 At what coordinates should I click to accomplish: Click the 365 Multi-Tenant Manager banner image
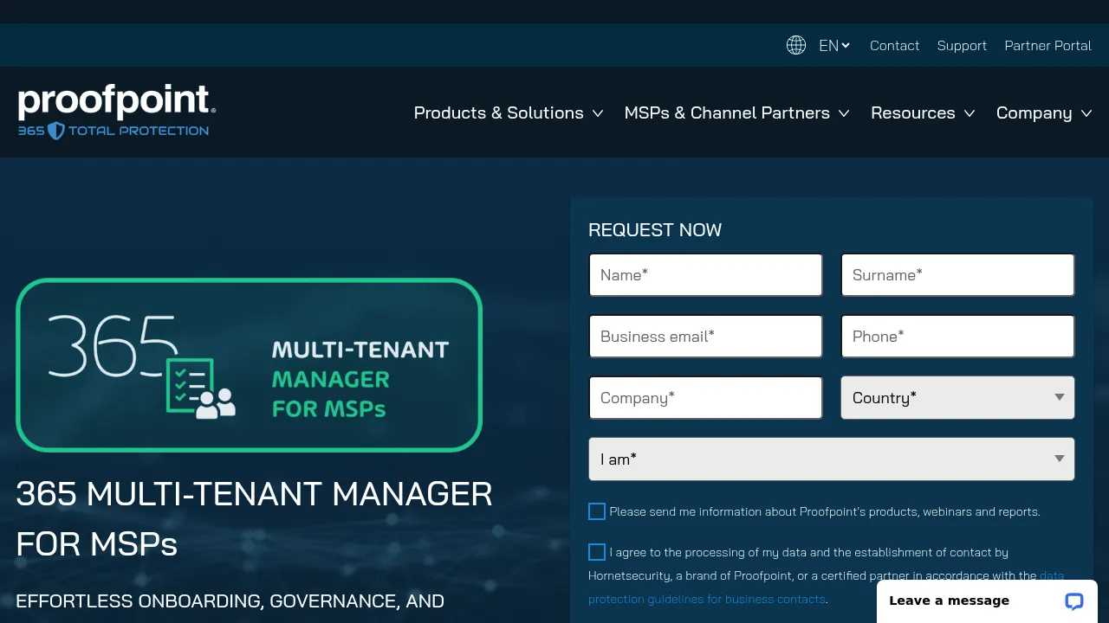250,365
